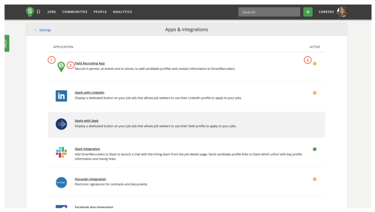Open the People menu
The height and width of the screenshot is (212, 375).
[100, 12]
